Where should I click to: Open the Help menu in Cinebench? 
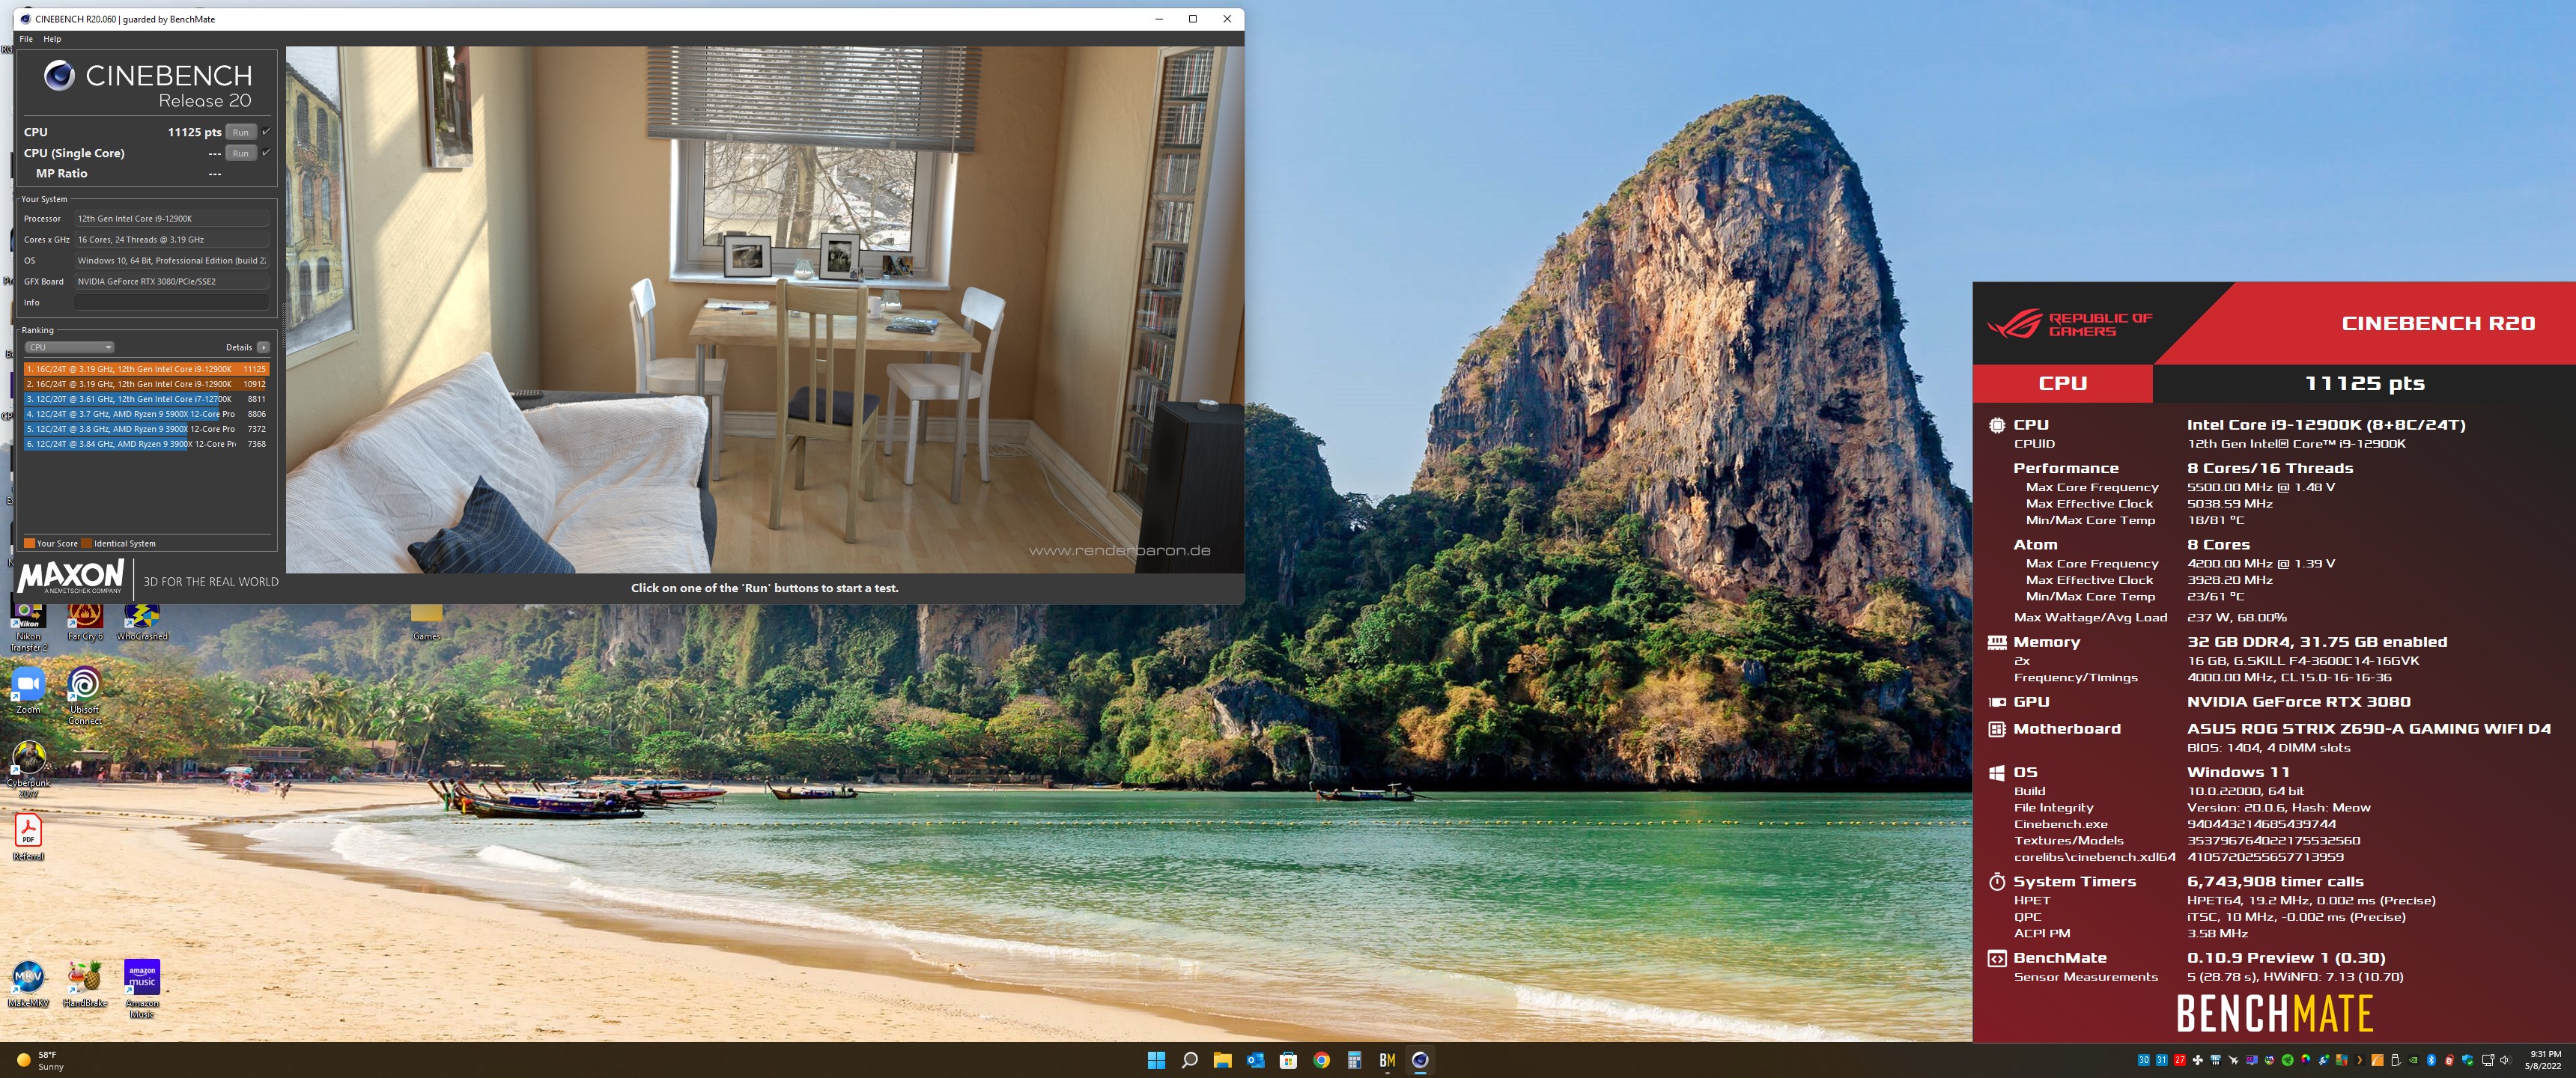(x=52, y=39)
